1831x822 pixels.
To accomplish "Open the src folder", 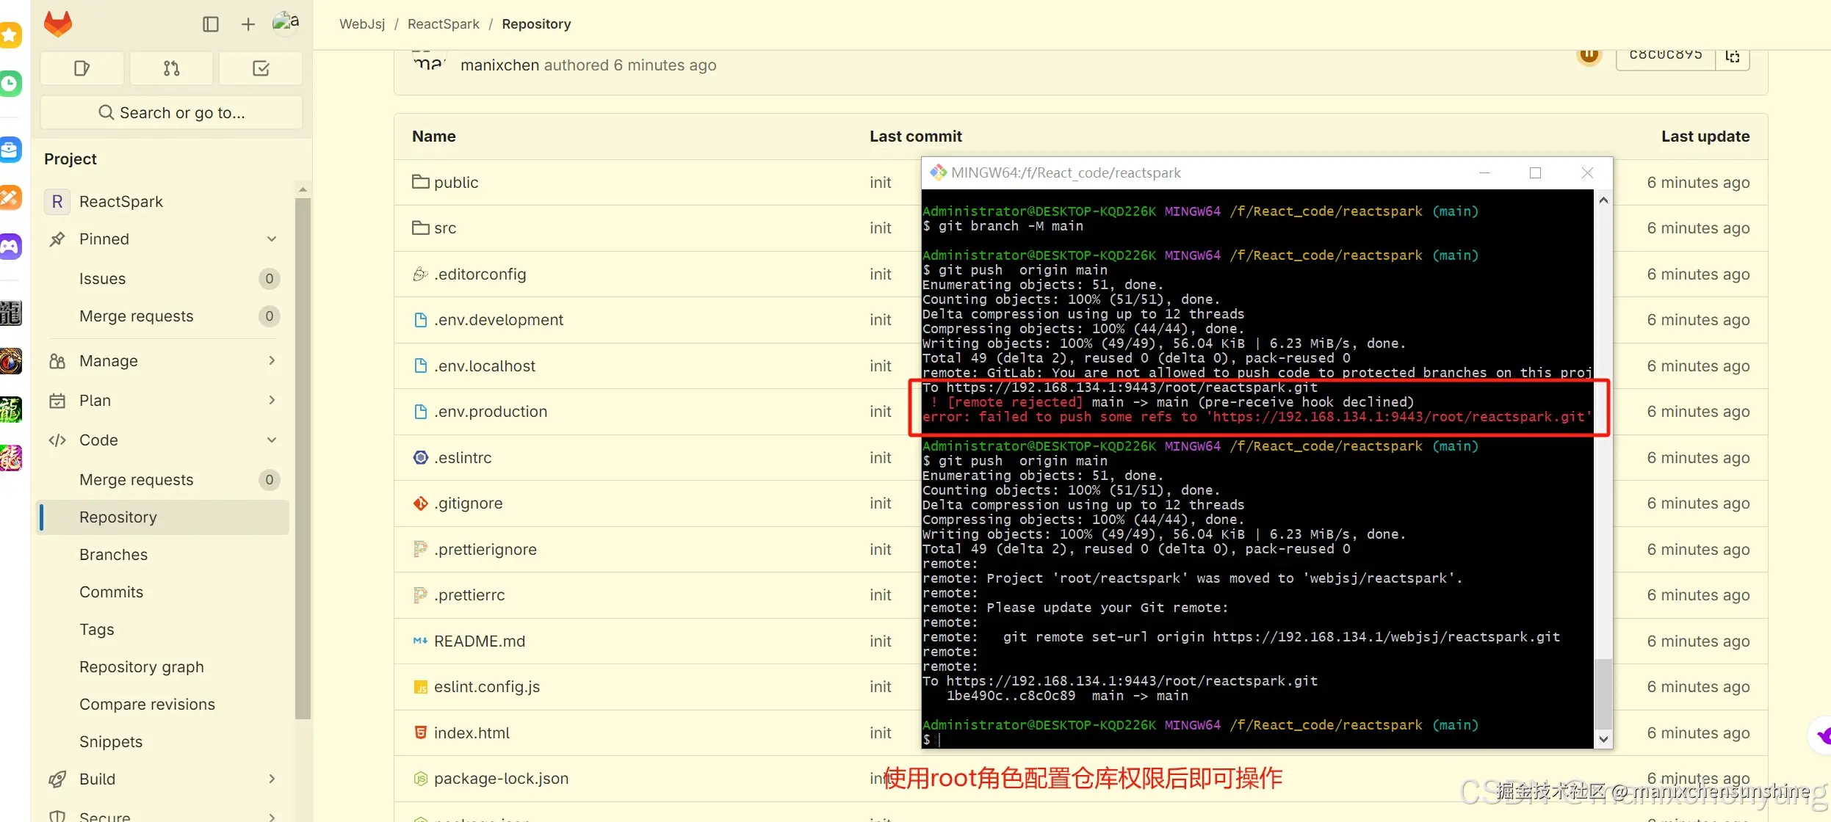I will coord(444,228).
